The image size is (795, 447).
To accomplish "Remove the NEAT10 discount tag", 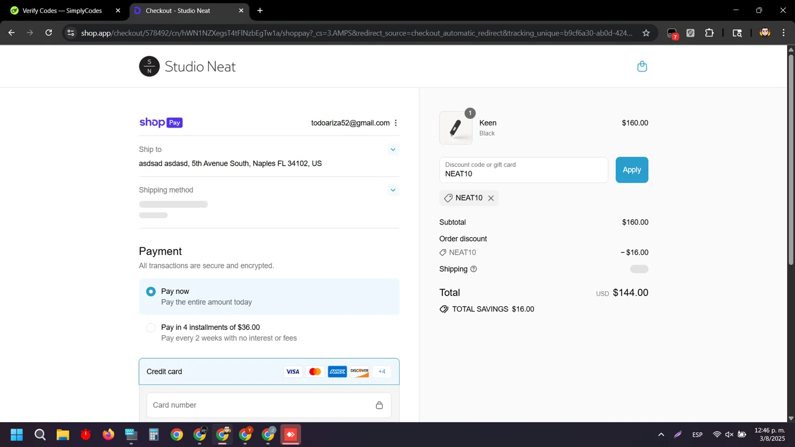I will (x=491, y=198).
